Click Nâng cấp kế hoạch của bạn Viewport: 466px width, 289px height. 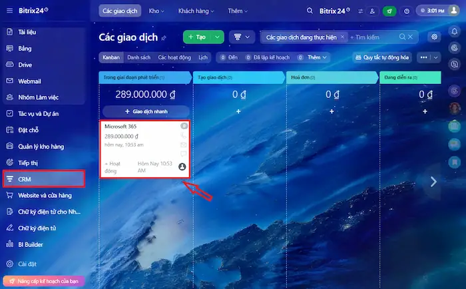tap(44, 281)
